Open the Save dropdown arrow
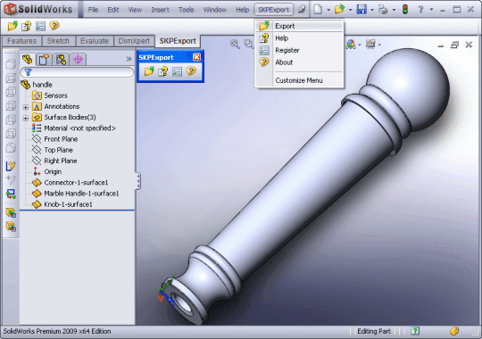This screenshot has height=339, width=482. (372, 10)
